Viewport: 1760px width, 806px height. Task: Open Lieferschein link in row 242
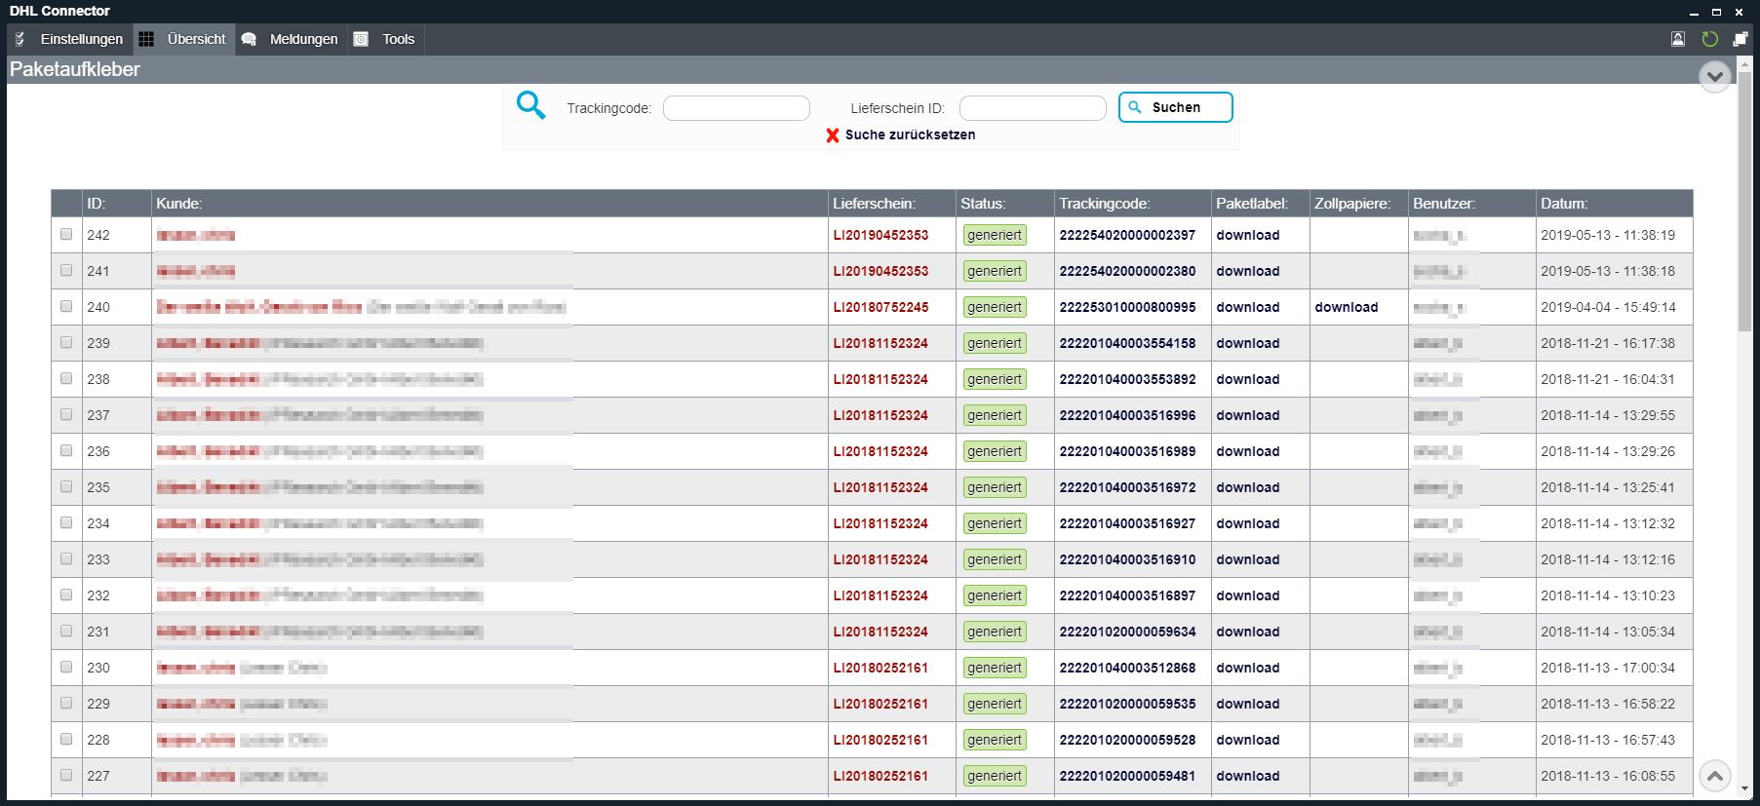point(880,235)
